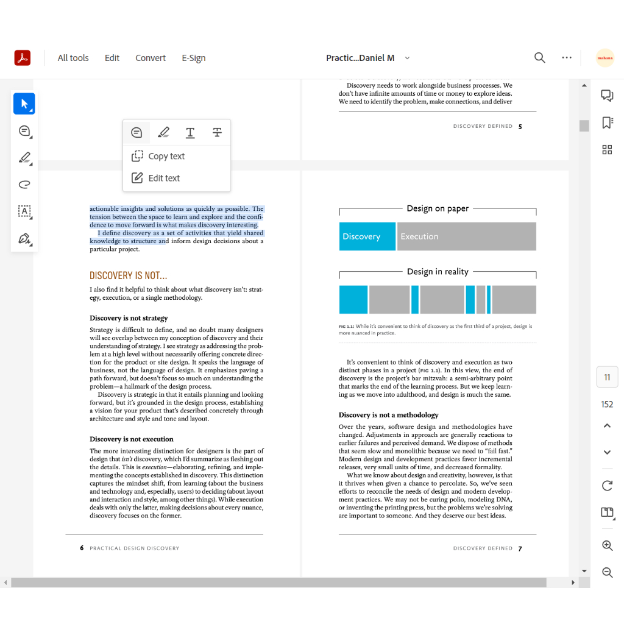Click the rotate page icon

coord(607,486)
